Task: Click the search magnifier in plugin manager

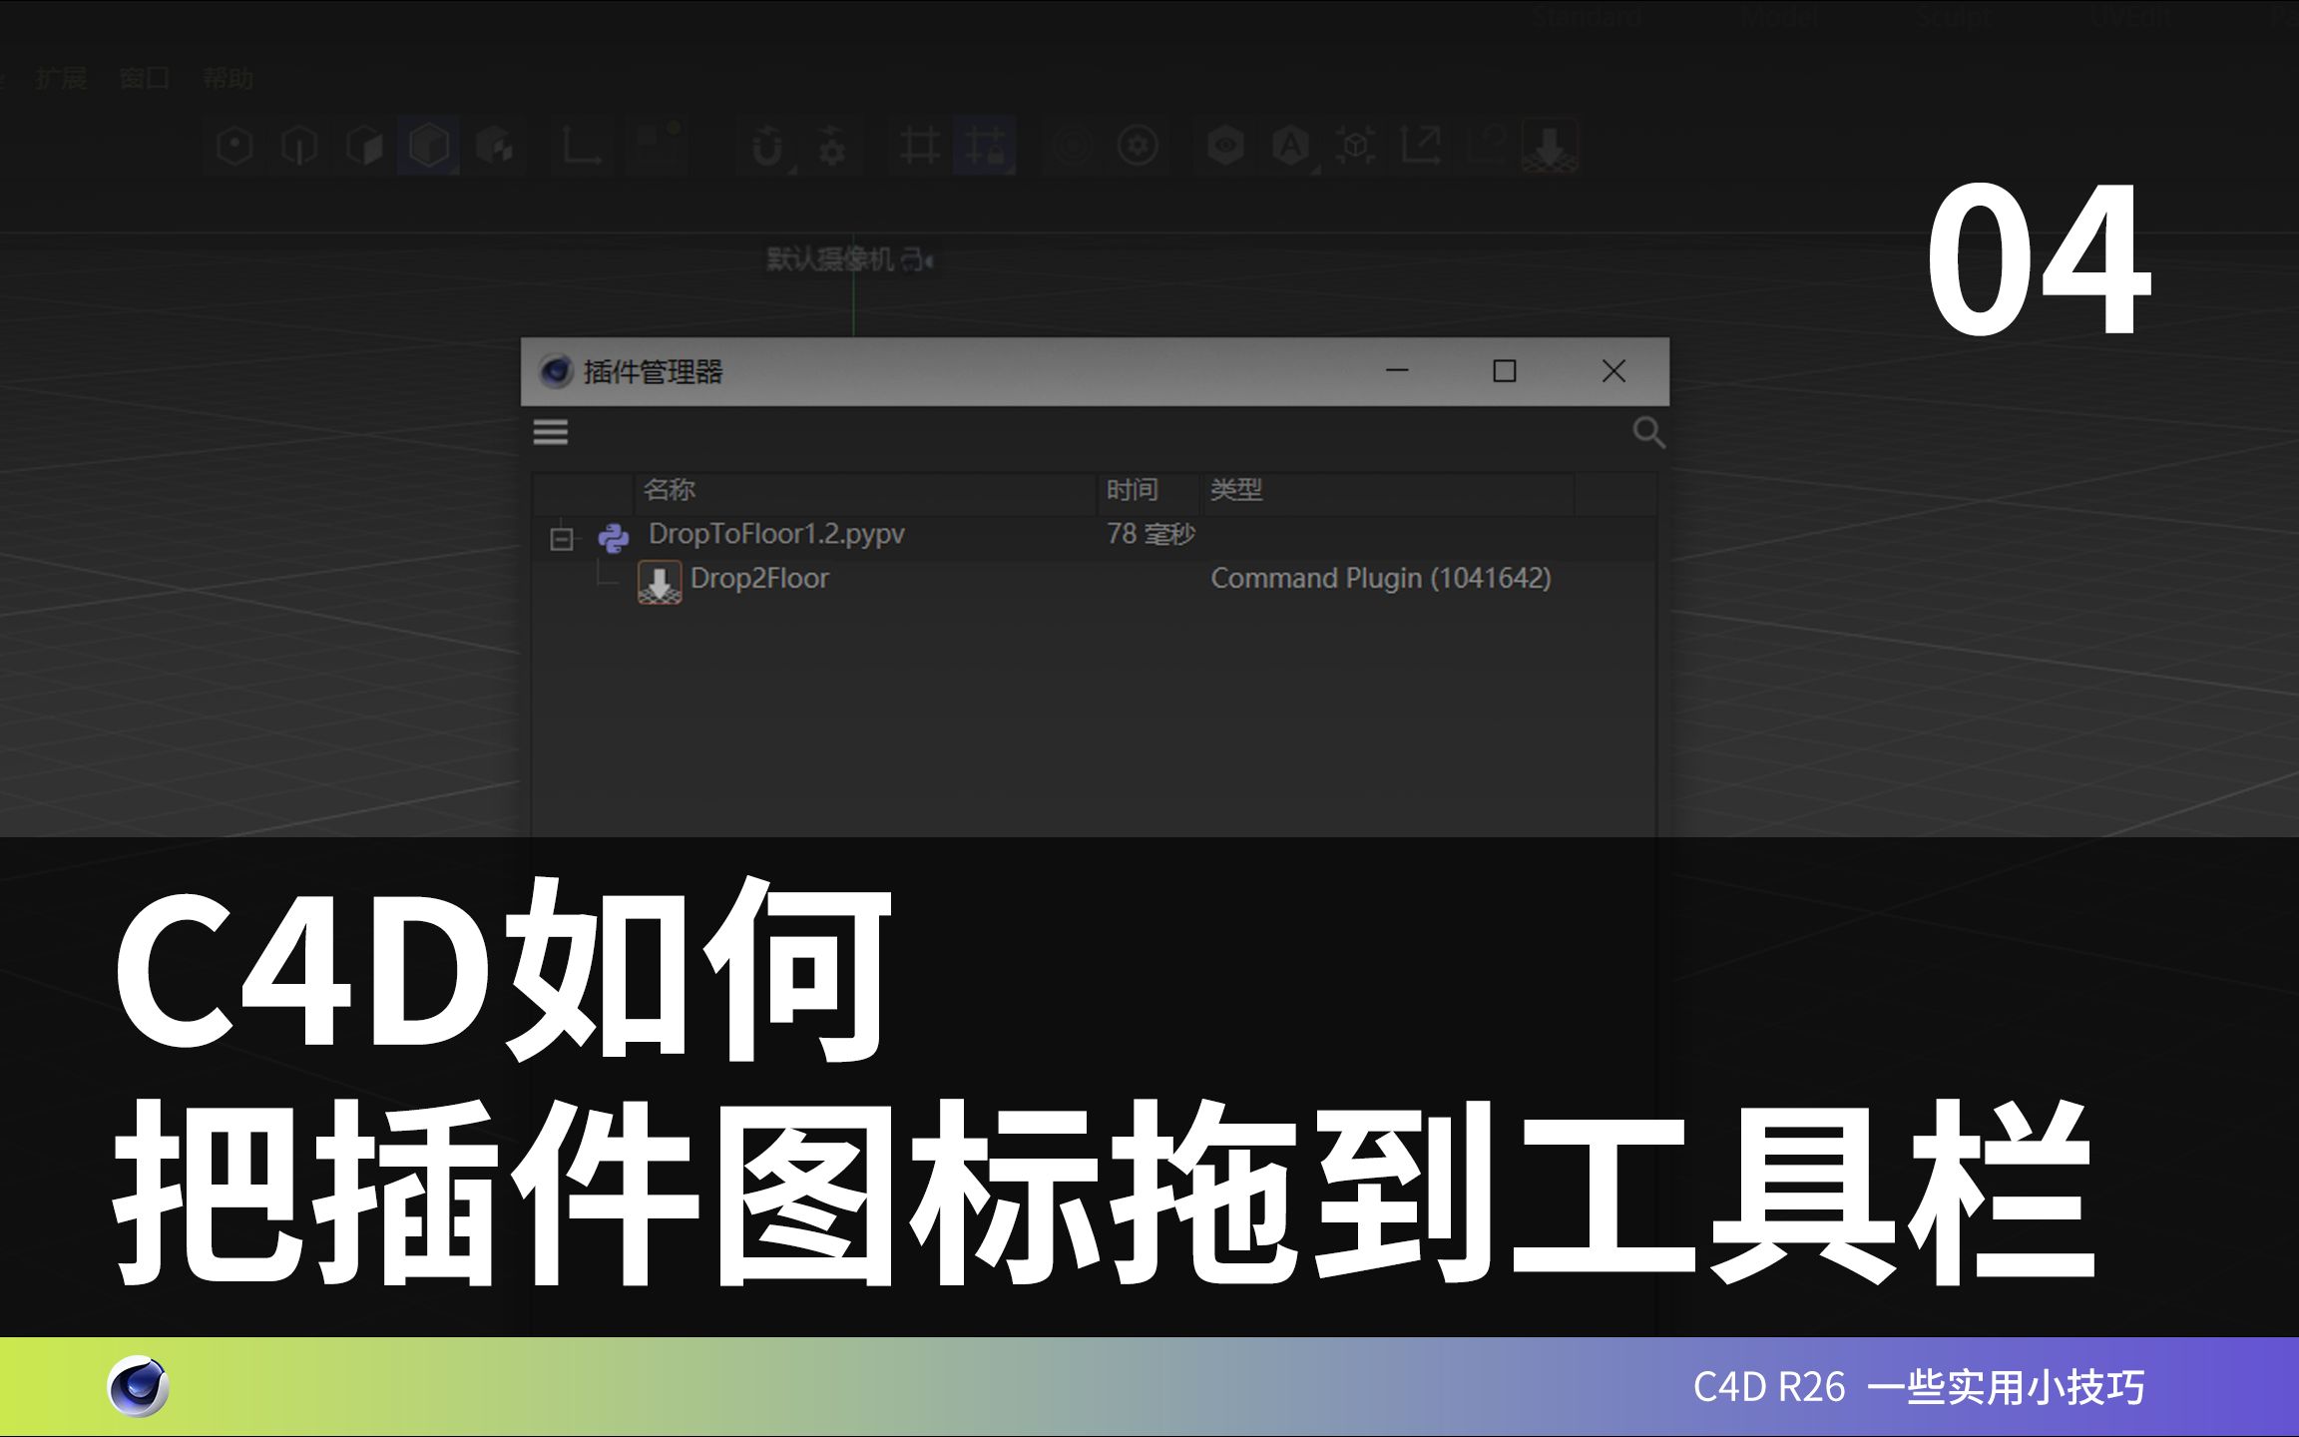Action: click(1648, 432)
